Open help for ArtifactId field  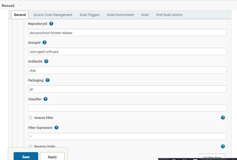tap(46, 61)
